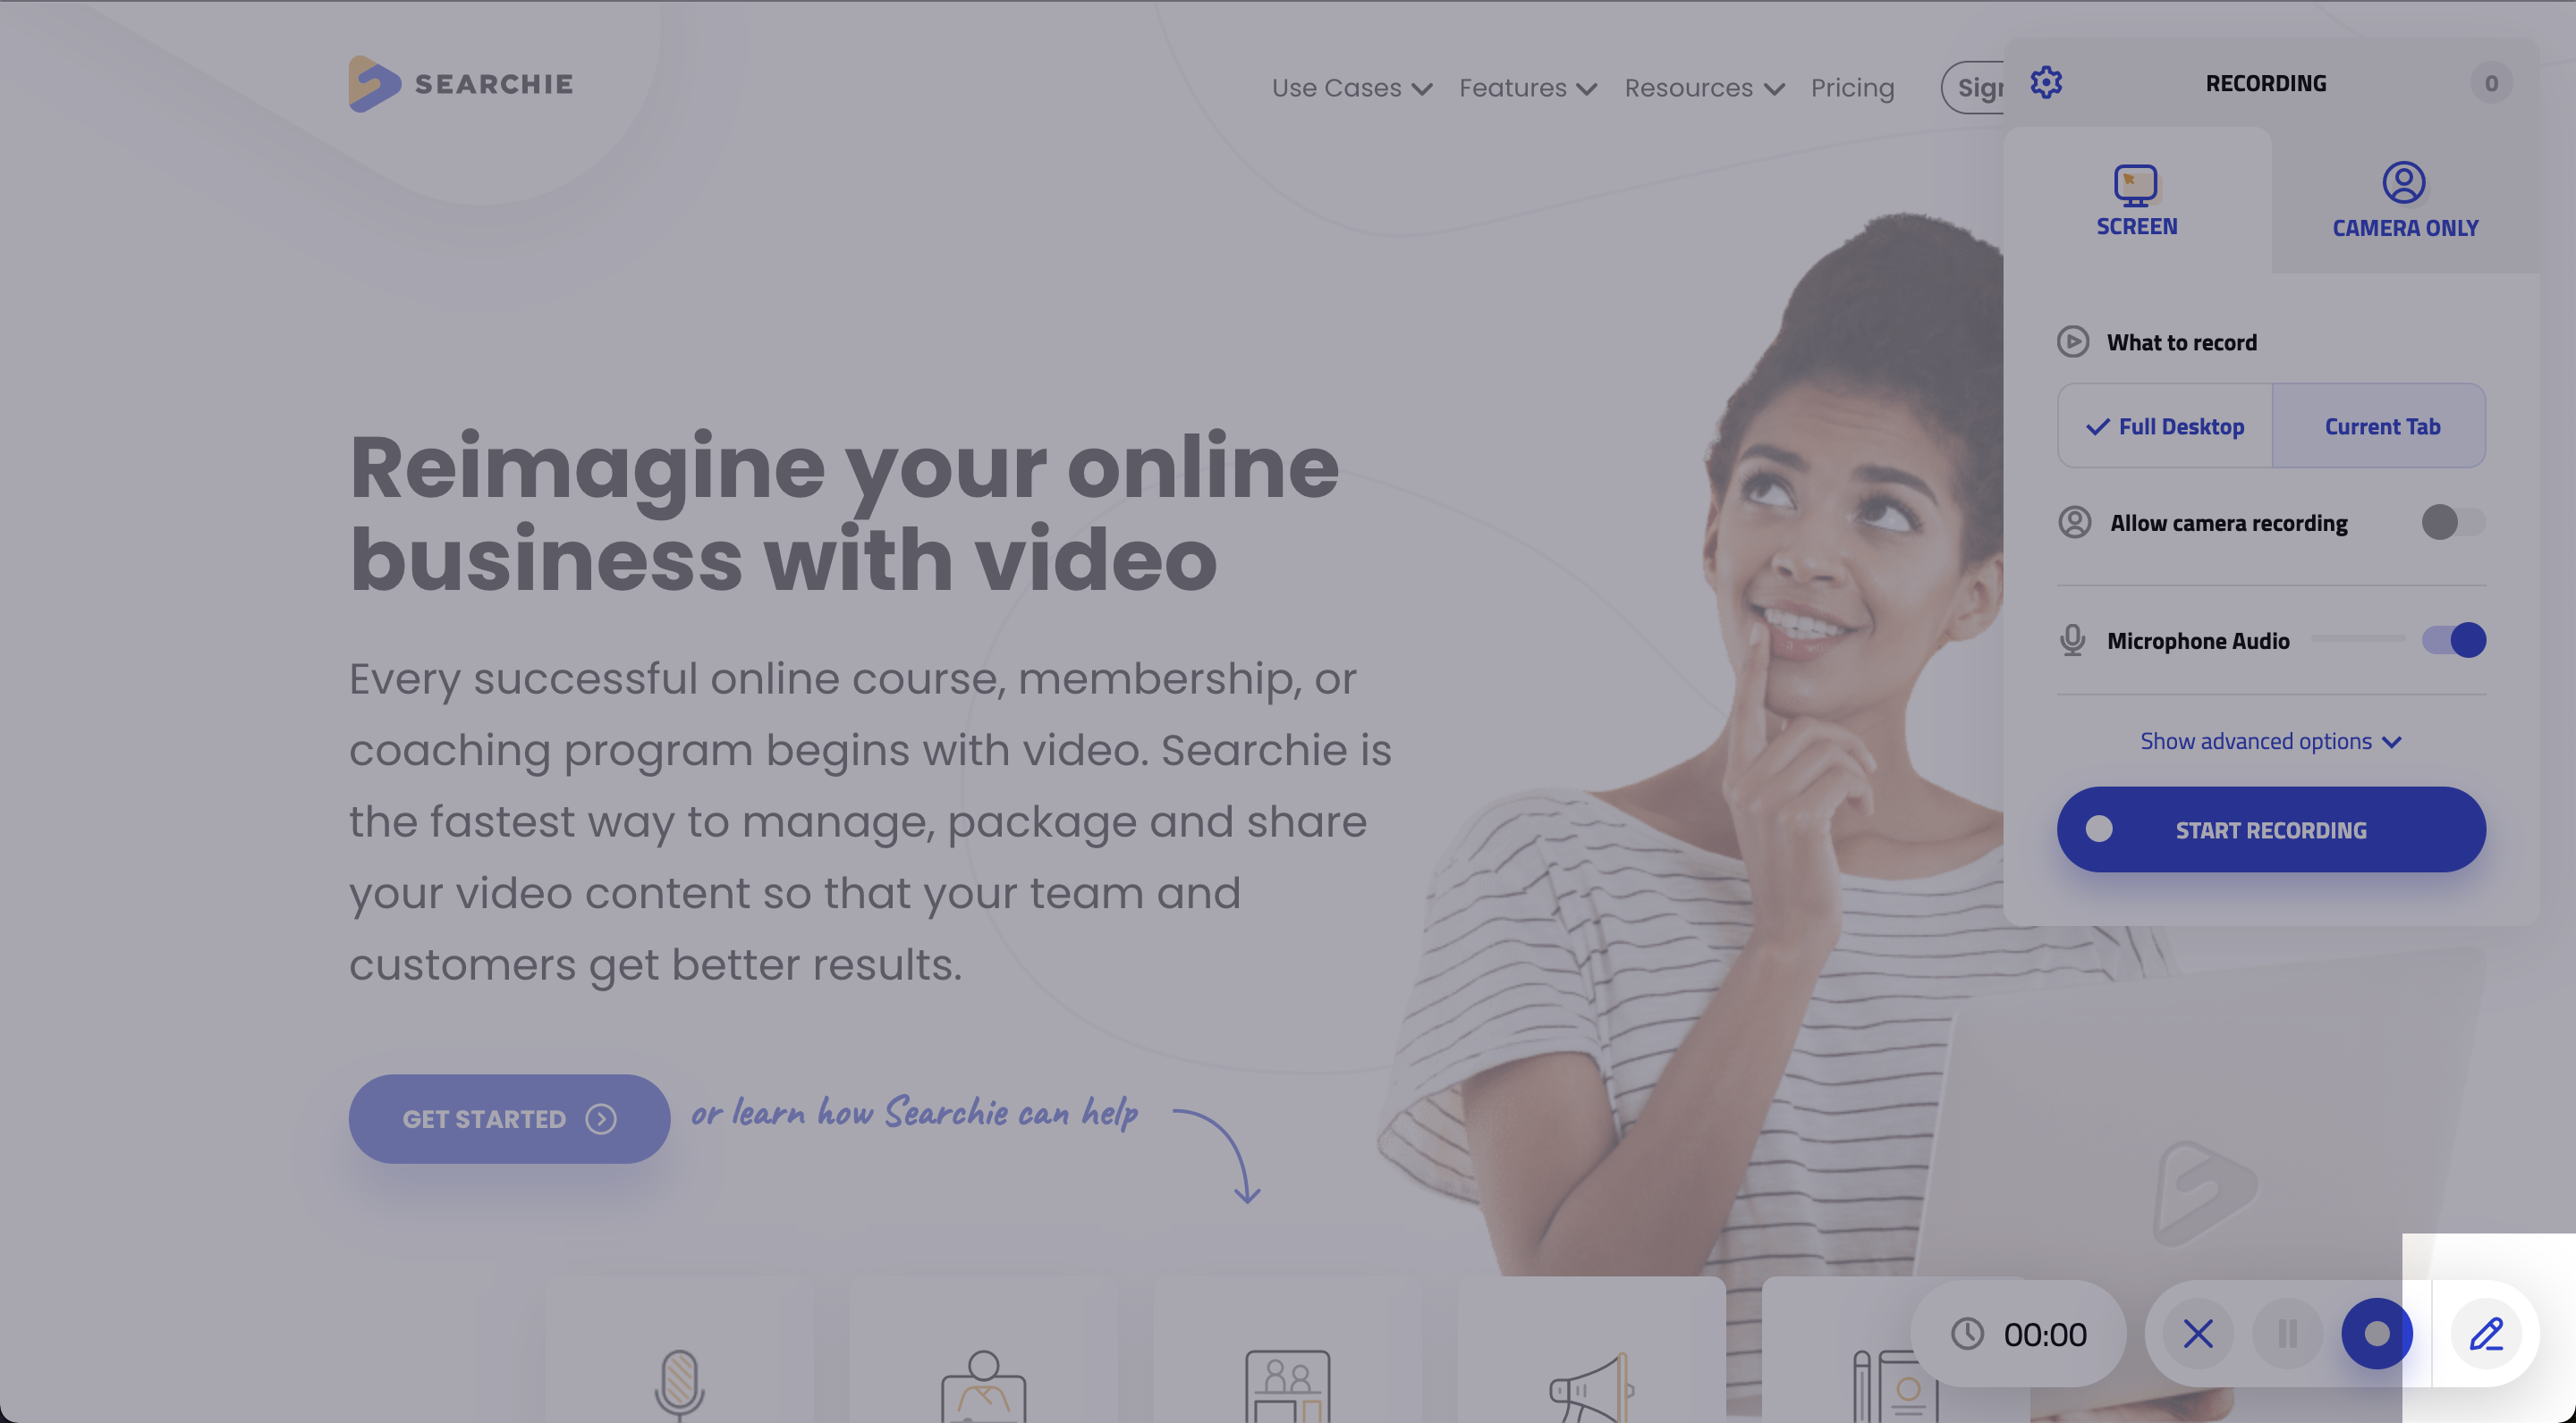Cancel recording with the X icon
This screenshot has width=2576, height=1423.
[2197, 1333]
